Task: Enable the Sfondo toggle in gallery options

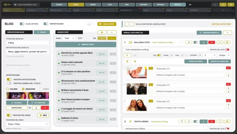Action: click(199, 55)
